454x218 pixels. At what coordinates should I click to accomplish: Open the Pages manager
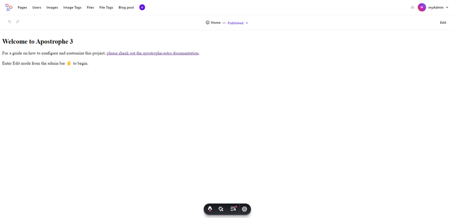click(x=22, y=8)
